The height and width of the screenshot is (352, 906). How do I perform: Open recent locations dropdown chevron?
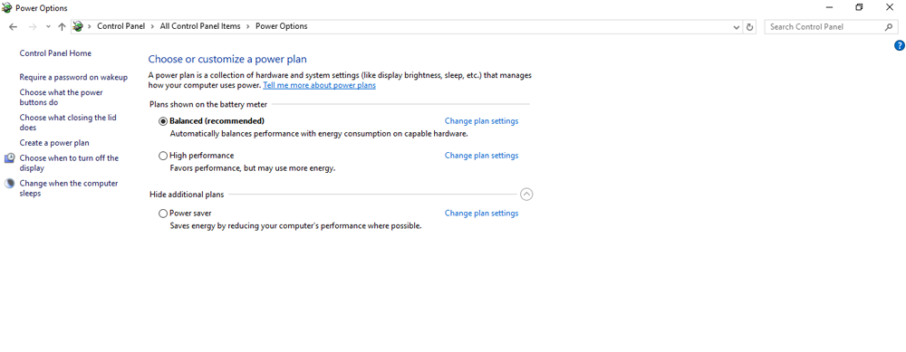tap(48, 26)
